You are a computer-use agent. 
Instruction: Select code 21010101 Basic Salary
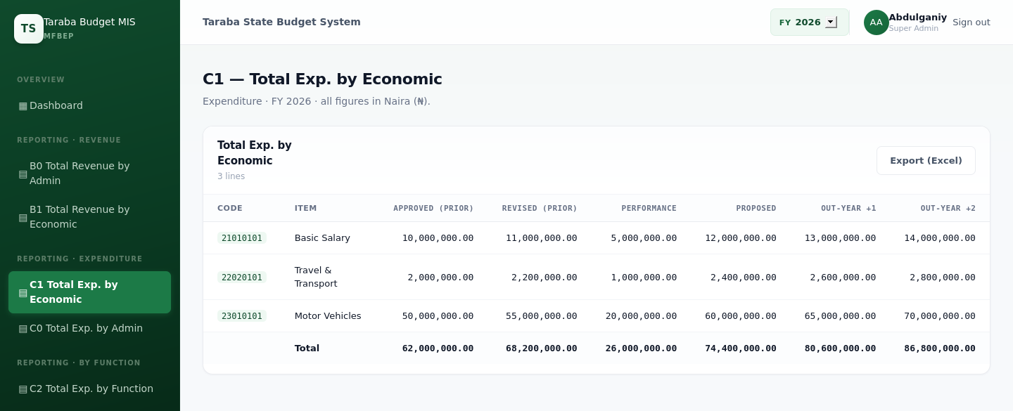pyautogui.click(x=242, y=238)
